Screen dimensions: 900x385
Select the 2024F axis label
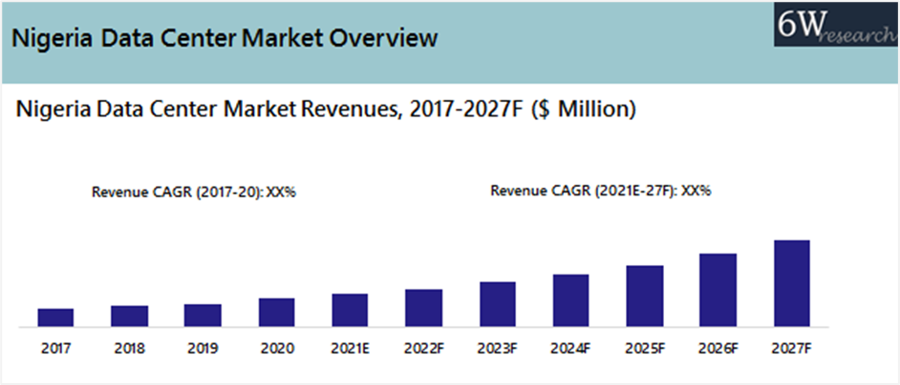pyautogui.click(x=570, y=349)
